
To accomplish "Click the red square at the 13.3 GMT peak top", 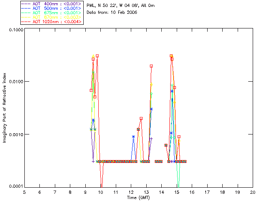I will pyautogui.click(x=151, y=66).
